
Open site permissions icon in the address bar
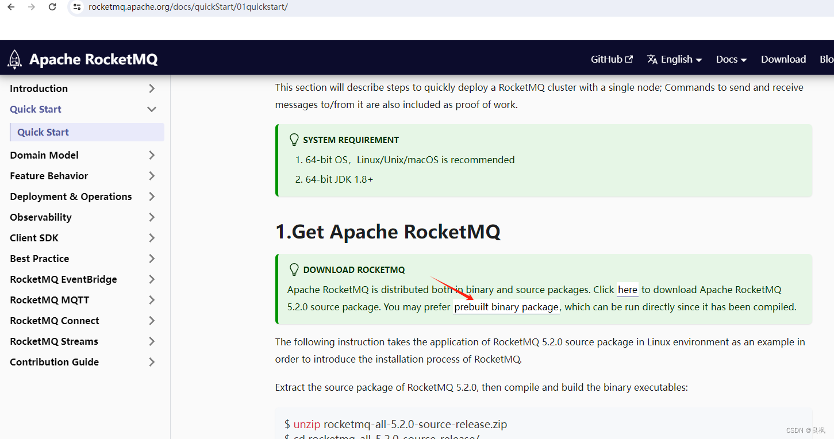77,7
